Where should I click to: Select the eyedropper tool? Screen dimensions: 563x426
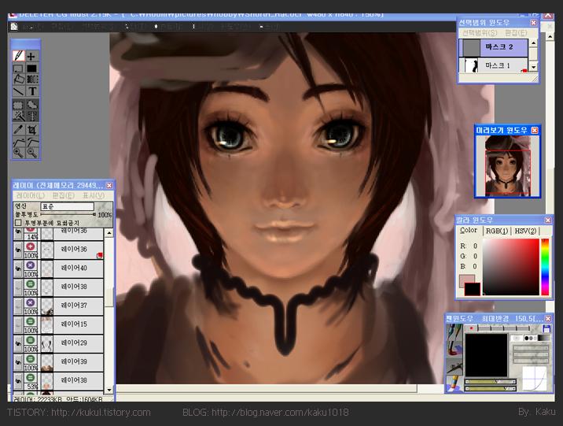click(18, 129)
